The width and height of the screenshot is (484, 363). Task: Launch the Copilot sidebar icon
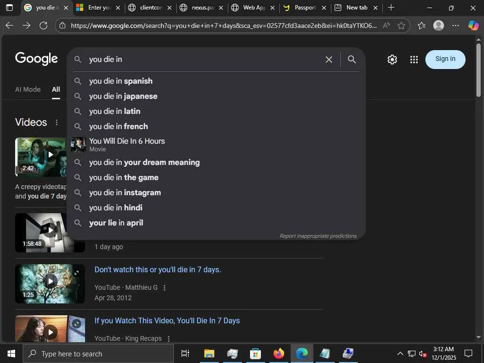click(473, 26)
